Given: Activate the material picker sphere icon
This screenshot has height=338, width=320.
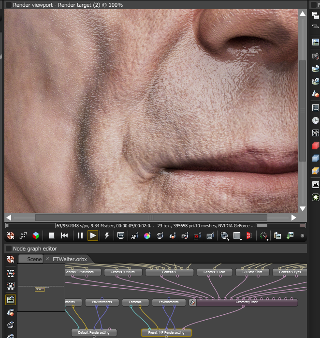Looking at the screenshot, I should pos(160,236).
